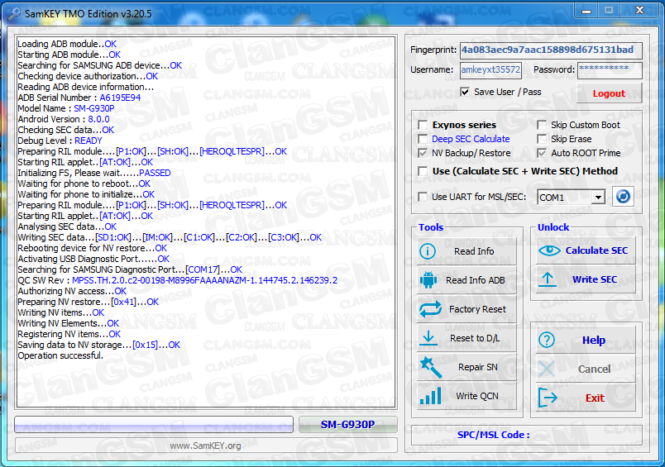Click 'Loading ADB module' log line
Screen dimensions: 665x467
(x=67, y=44)
